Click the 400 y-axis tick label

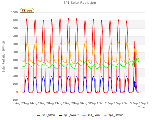click(15, 60)
